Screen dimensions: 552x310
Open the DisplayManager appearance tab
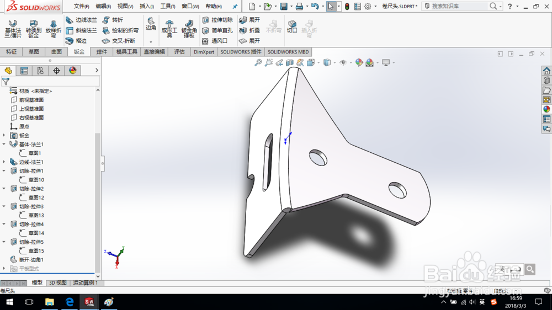pyautogui.click(x=72, y=71)
